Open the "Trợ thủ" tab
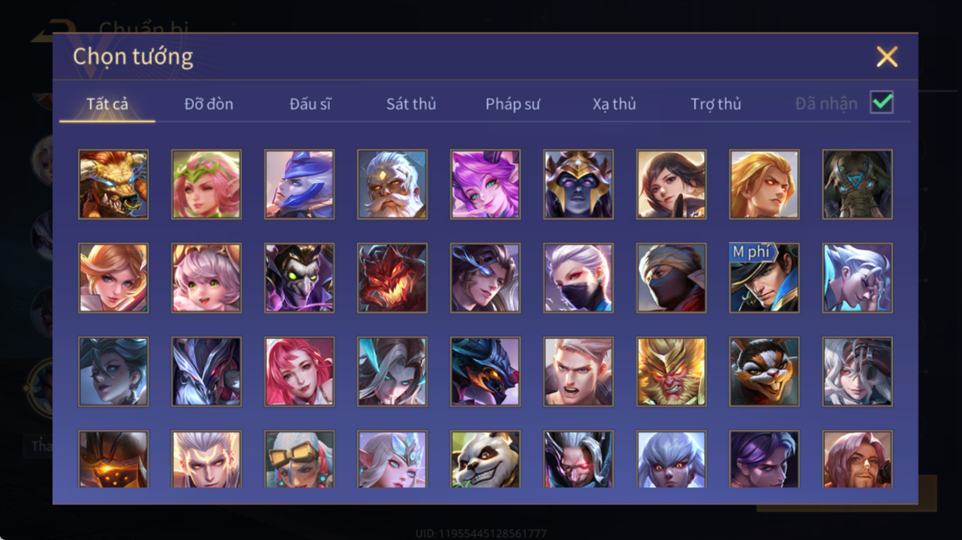 716,104
